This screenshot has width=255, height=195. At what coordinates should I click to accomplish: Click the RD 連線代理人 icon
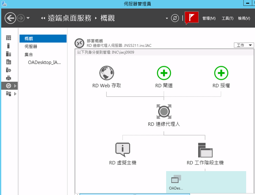[x=164, y=112]
